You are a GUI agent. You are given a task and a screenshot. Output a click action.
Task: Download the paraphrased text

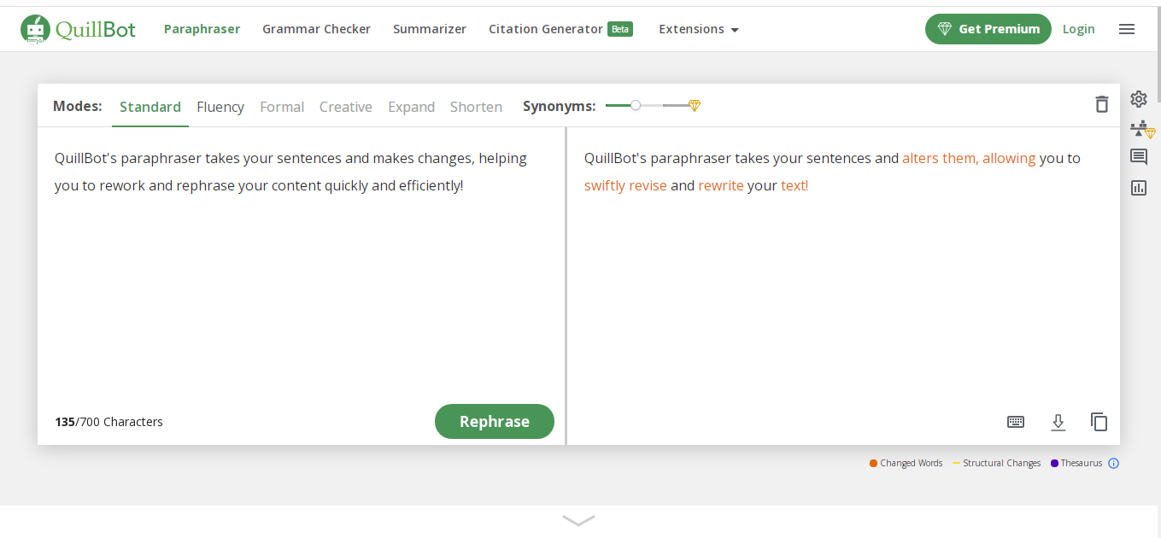1058,422
